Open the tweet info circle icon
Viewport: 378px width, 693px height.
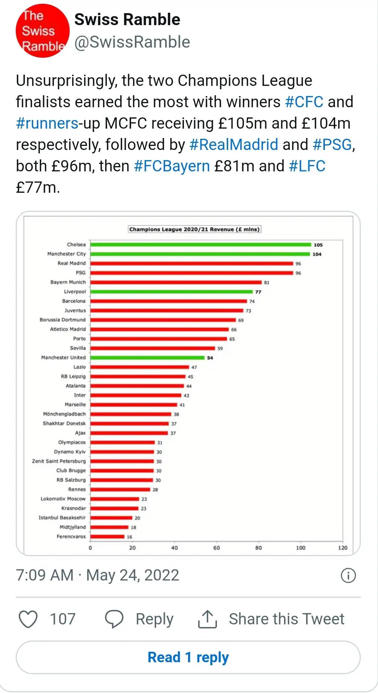pos(348,575)
